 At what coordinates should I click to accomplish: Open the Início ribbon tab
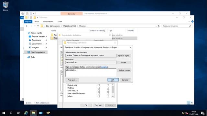[37, 22]
